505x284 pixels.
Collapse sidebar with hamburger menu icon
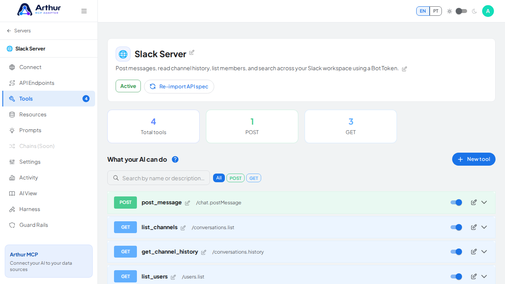(x=84, y=11)
